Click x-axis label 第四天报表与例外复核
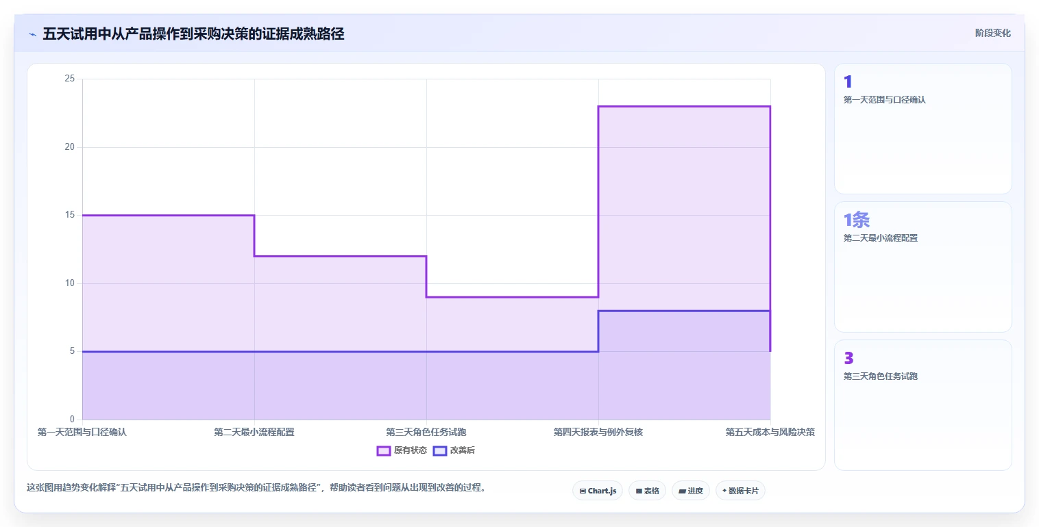The width and height of the screenshot is (1039, 527). tap(598, 432)
